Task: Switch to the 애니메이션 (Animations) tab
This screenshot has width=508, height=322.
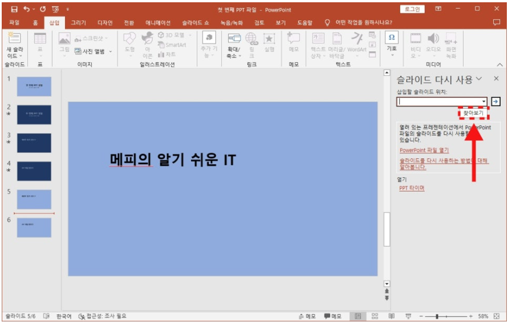Action: tap(158, 22)
